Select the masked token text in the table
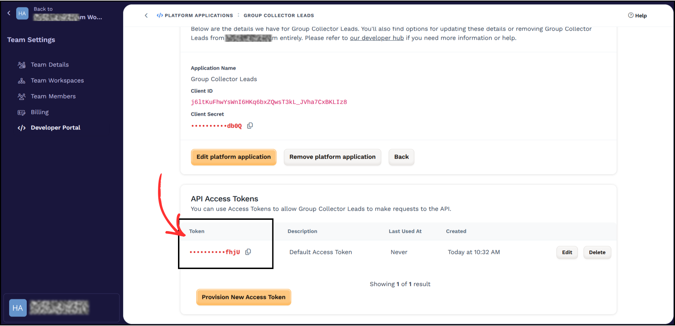The height and width of the screenshot is (326, 675). pyautogui.click(x=215, y=252)
